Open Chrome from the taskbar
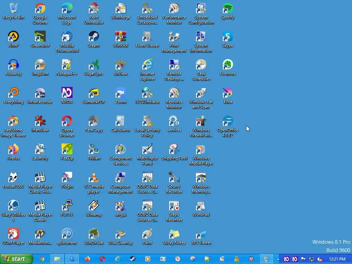 (x=42, y=259)
